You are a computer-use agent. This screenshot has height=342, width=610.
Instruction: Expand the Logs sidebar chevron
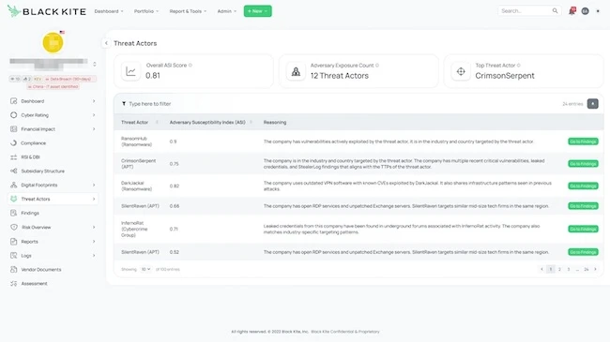coord(94,256)
